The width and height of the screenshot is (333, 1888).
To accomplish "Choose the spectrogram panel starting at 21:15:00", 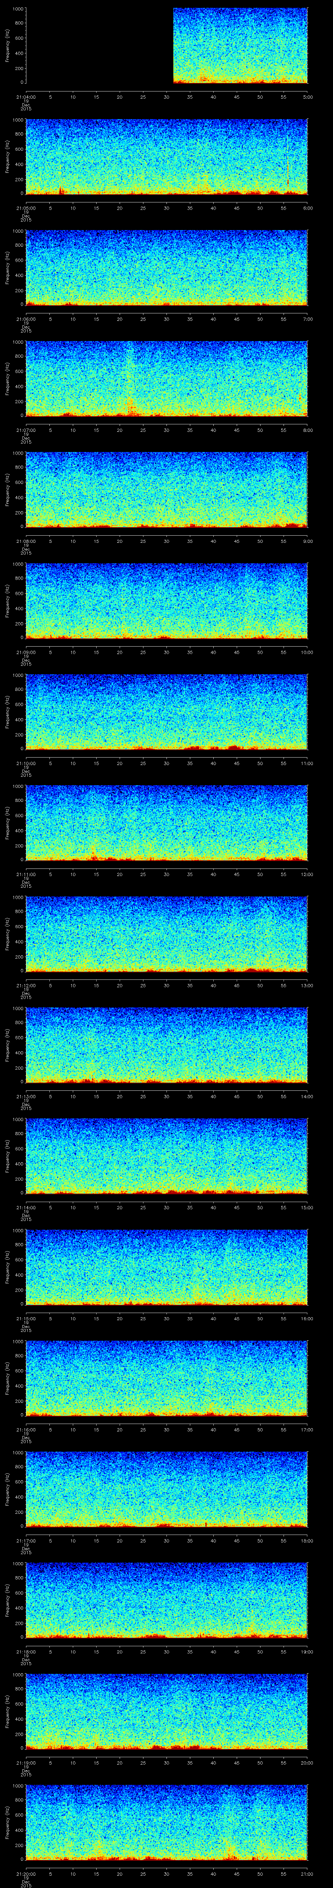I will click(167, 1267).
